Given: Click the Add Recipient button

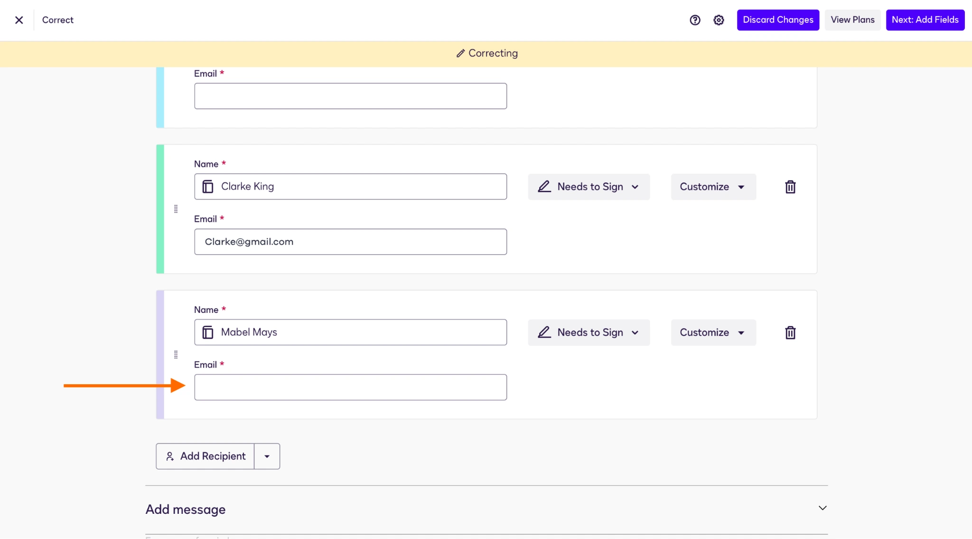Looking at the screenshot, I should coord(205,456).
